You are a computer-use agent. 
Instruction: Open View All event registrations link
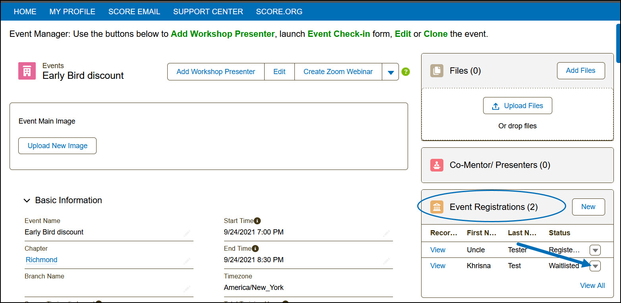(x=592, y=286)
